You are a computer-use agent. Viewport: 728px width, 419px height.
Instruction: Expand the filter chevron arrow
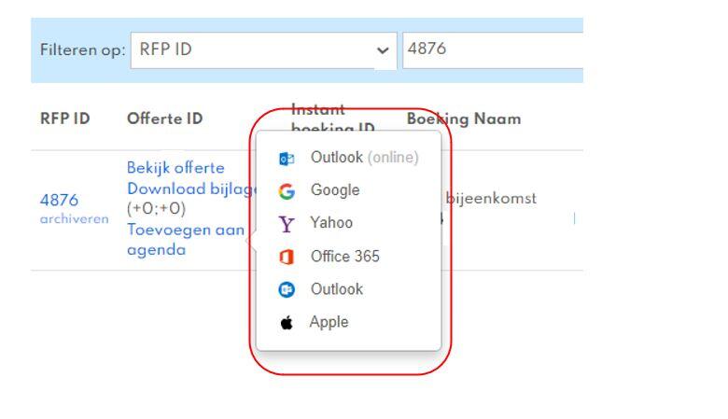(383, 50)
